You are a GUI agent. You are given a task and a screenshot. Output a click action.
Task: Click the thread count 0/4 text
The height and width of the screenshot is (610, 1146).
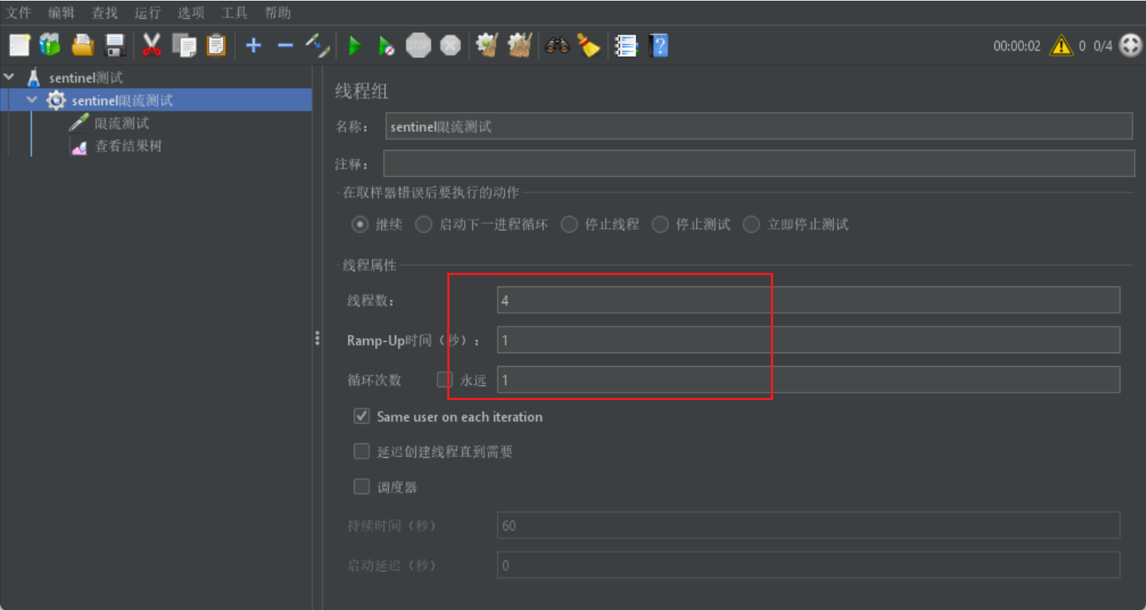point(1103,46)
